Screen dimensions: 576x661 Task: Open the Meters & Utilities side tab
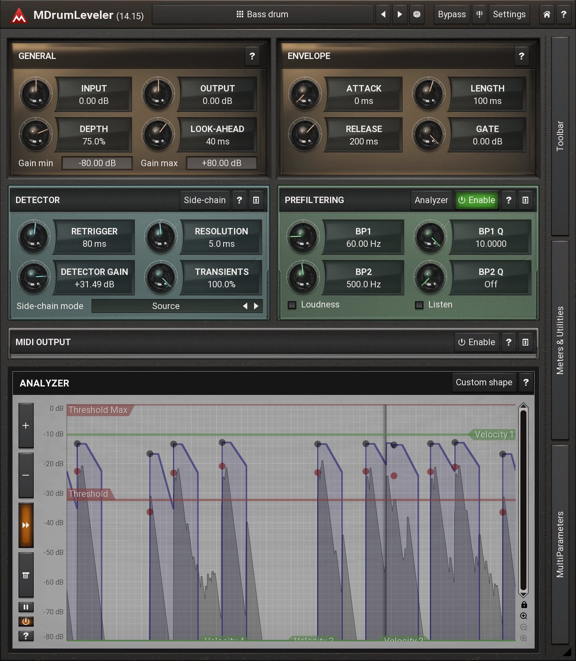[560, 340]
